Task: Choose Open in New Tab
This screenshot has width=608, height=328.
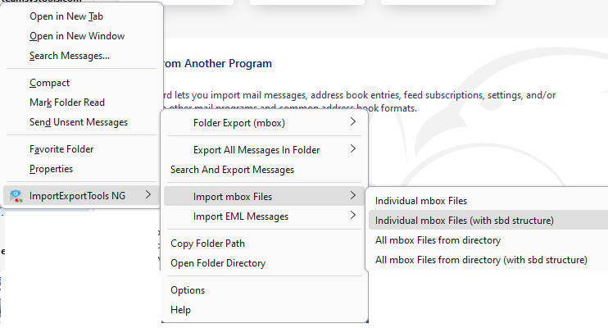Action: (66, 16)
